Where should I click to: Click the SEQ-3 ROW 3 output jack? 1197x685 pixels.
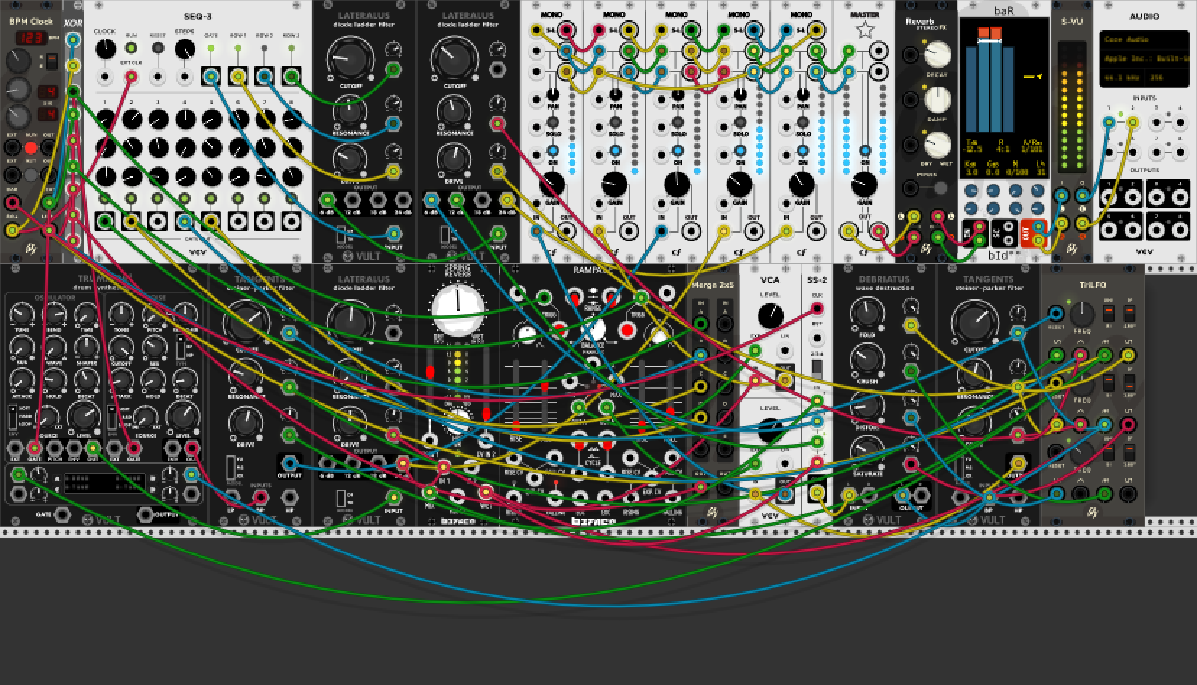[291, 76]
